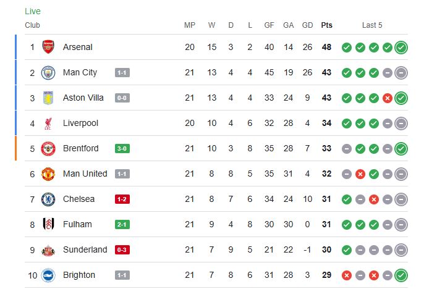Open Fulham's live 2-1 score badge
The height and width of the screenshot is (289, 437).
tap(122, 225)
